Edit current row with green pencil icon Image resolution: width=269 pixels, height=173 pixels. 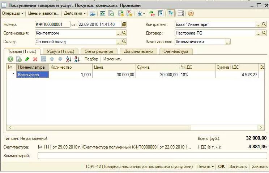[27, 59]
